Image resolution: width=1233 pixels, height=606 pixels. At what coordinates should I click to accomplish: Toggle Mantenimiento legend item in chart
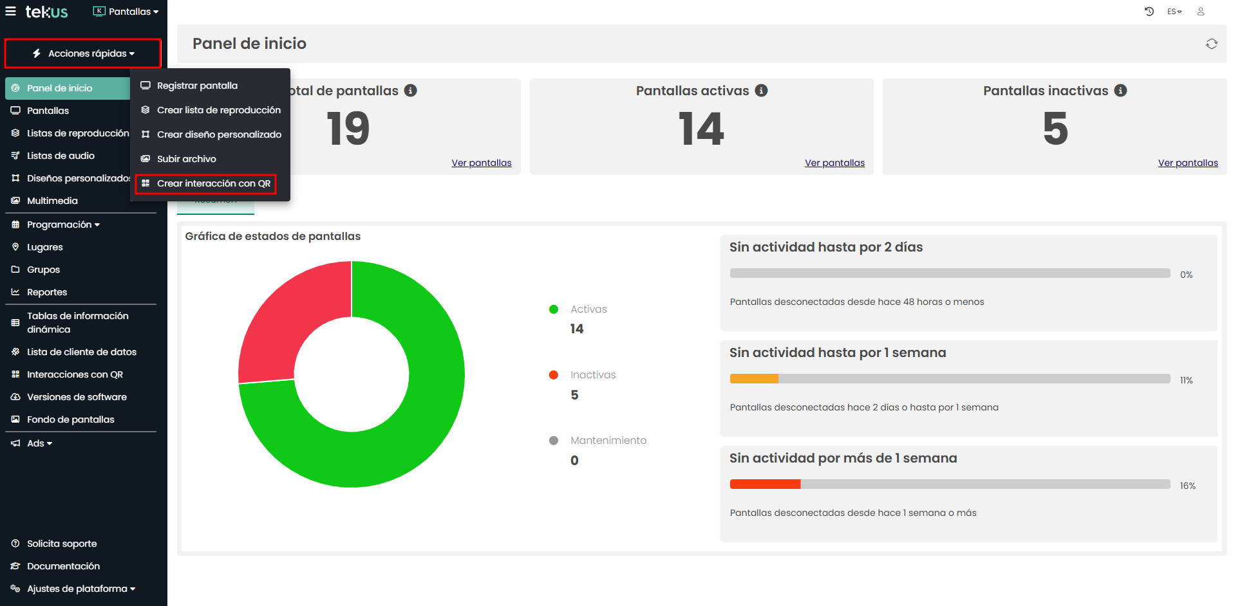608,441
